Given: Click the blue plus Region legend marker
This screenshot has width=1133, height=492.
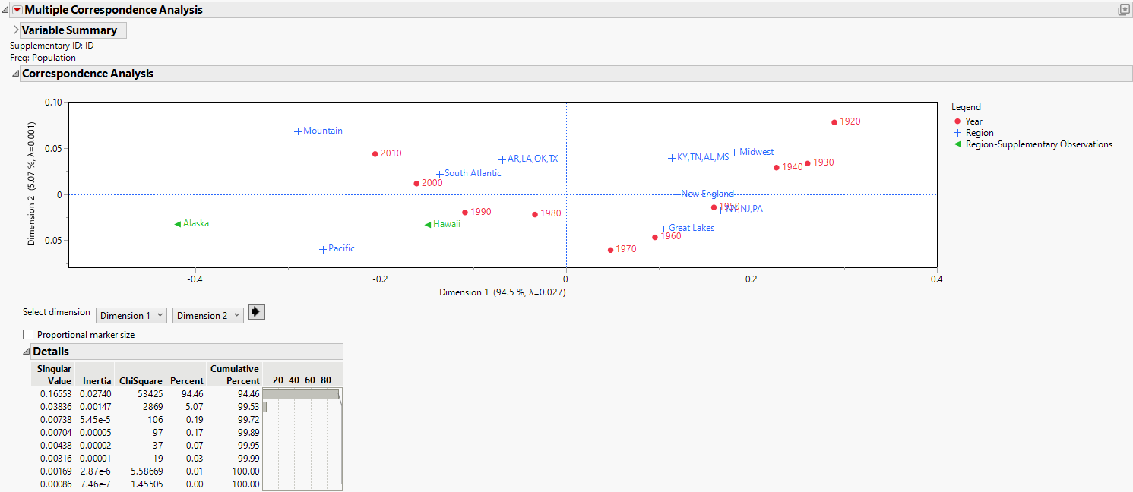Looking at the screenshot, I should [957, 133].
